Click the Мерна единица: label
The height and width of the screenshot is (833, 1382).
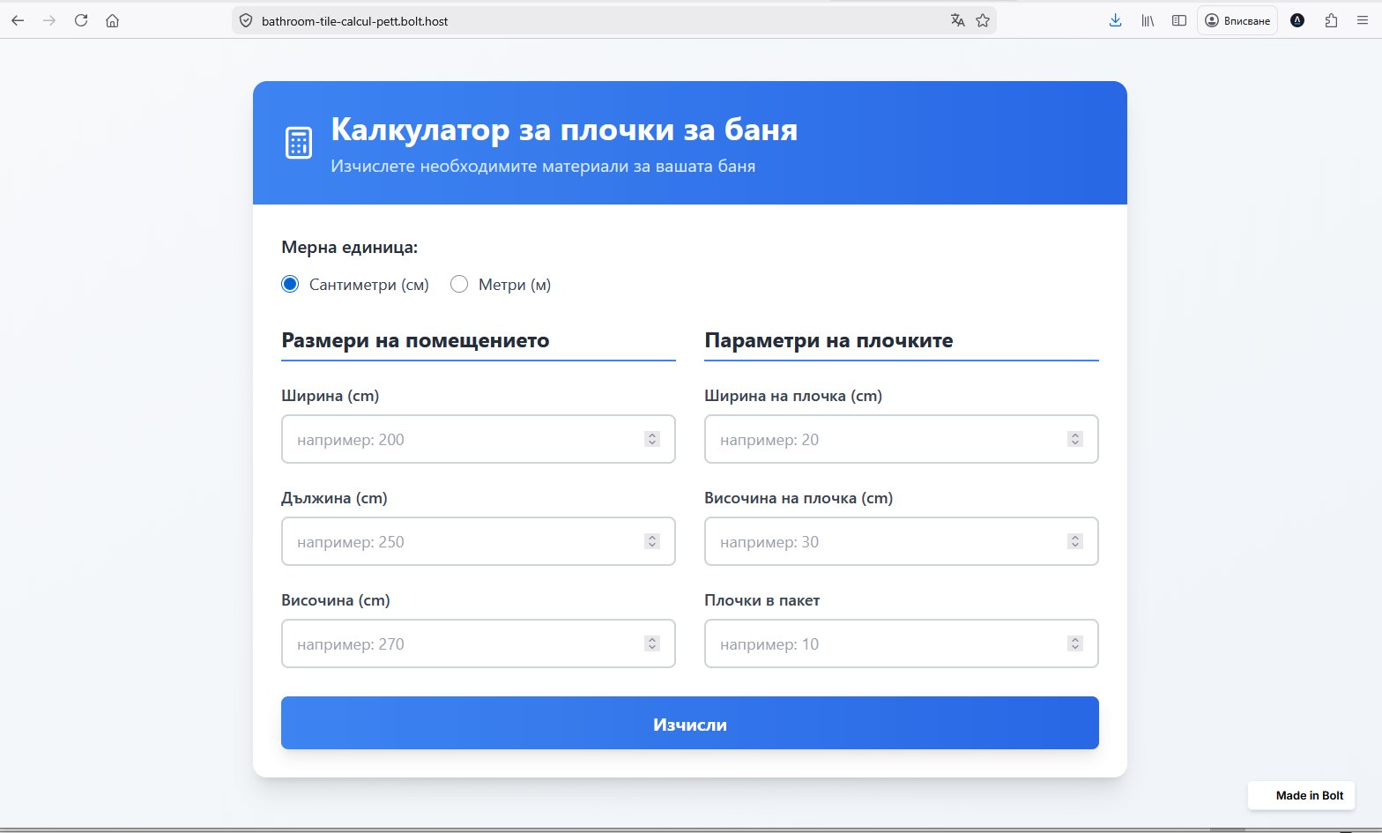[350, 248]
